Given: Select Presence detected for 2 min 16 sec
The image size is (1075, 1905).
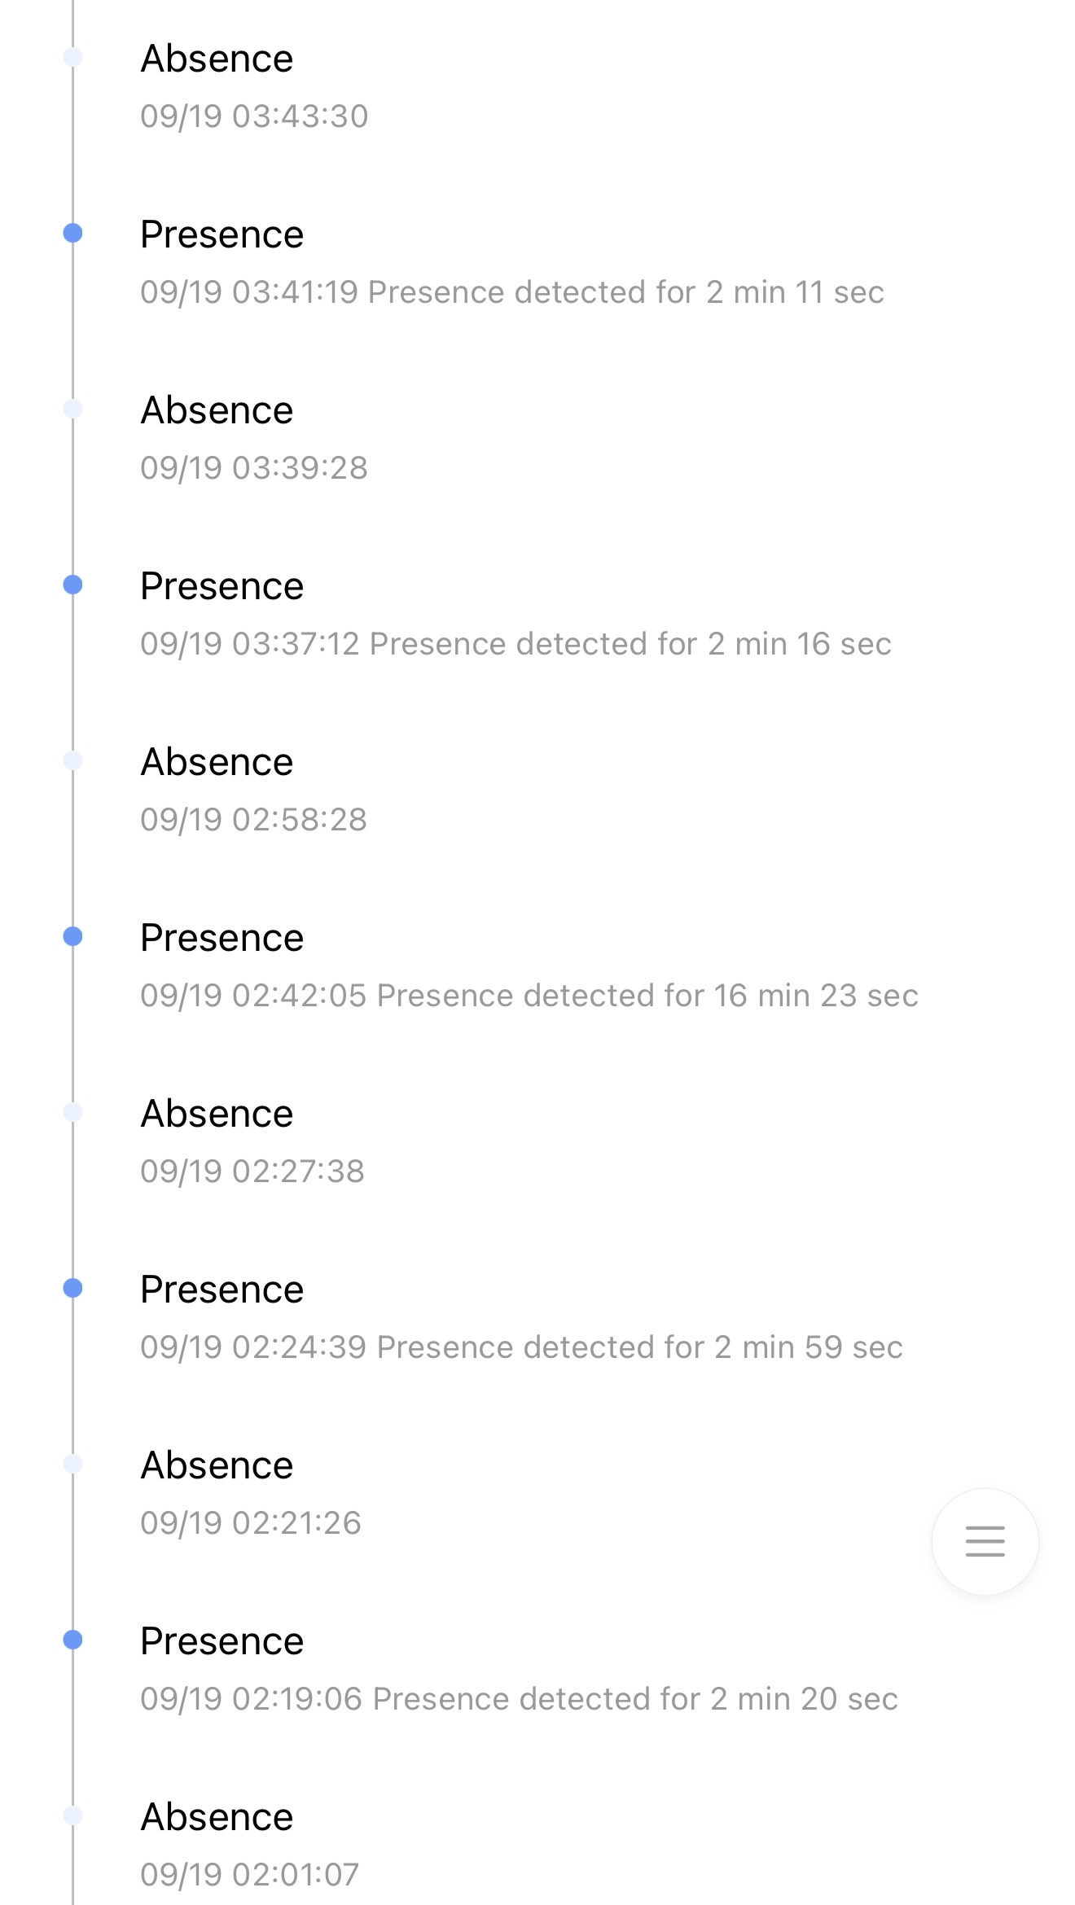Looking at the screenshot, I should (630, 644).
